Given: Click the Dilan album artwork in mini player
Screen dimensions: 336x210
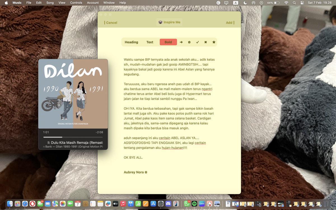Looking at the screenshot, I should tap(73, 94).
